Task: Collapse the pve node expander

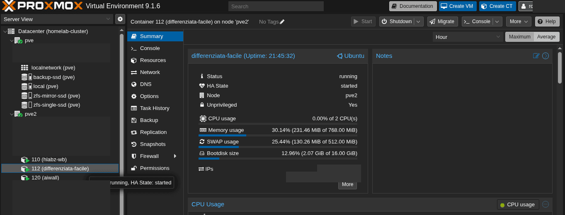Action: point(11,41)
